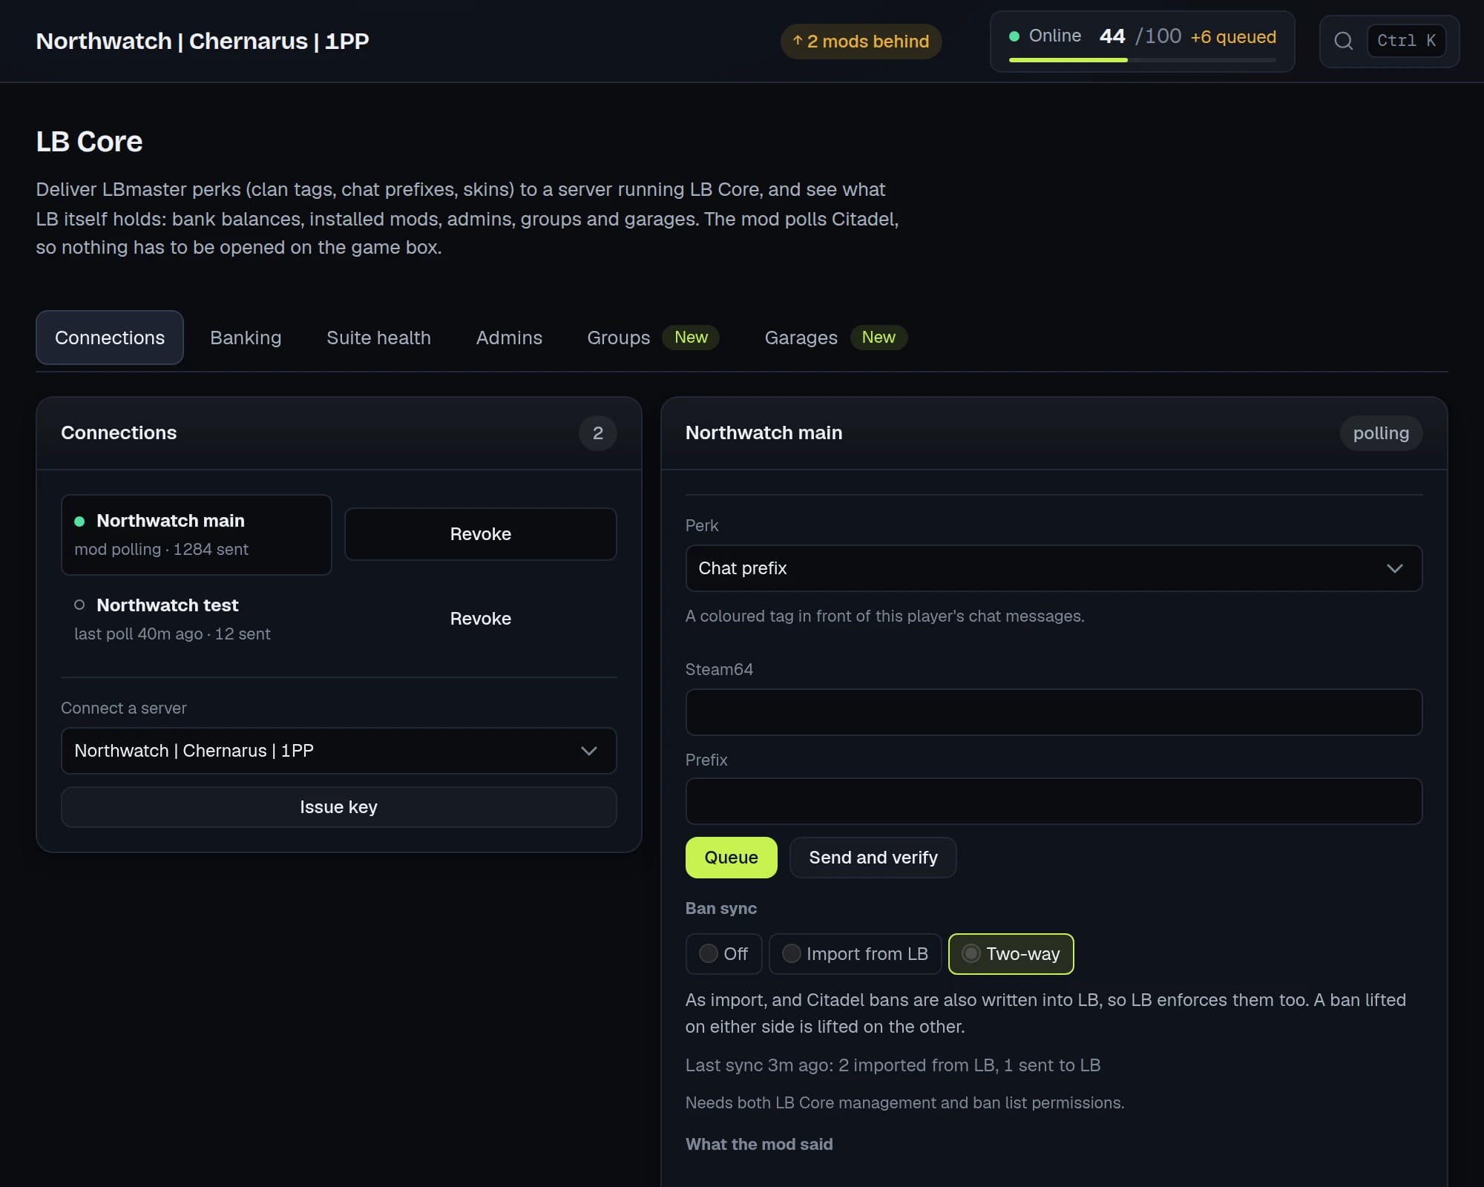Click the LB Core page heading
Viewport: 1484px width, 1187px height.
(89, 142)
